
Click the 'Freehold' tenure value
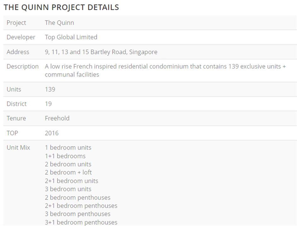click(57, 119)
